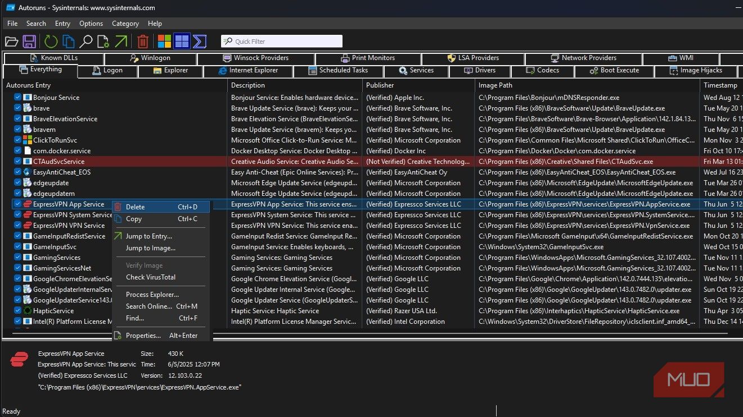The width and height of the screenshot is (743, 417).
Task: Click the red trash Delete toolbar icon
Action: (x=143, y=42)
